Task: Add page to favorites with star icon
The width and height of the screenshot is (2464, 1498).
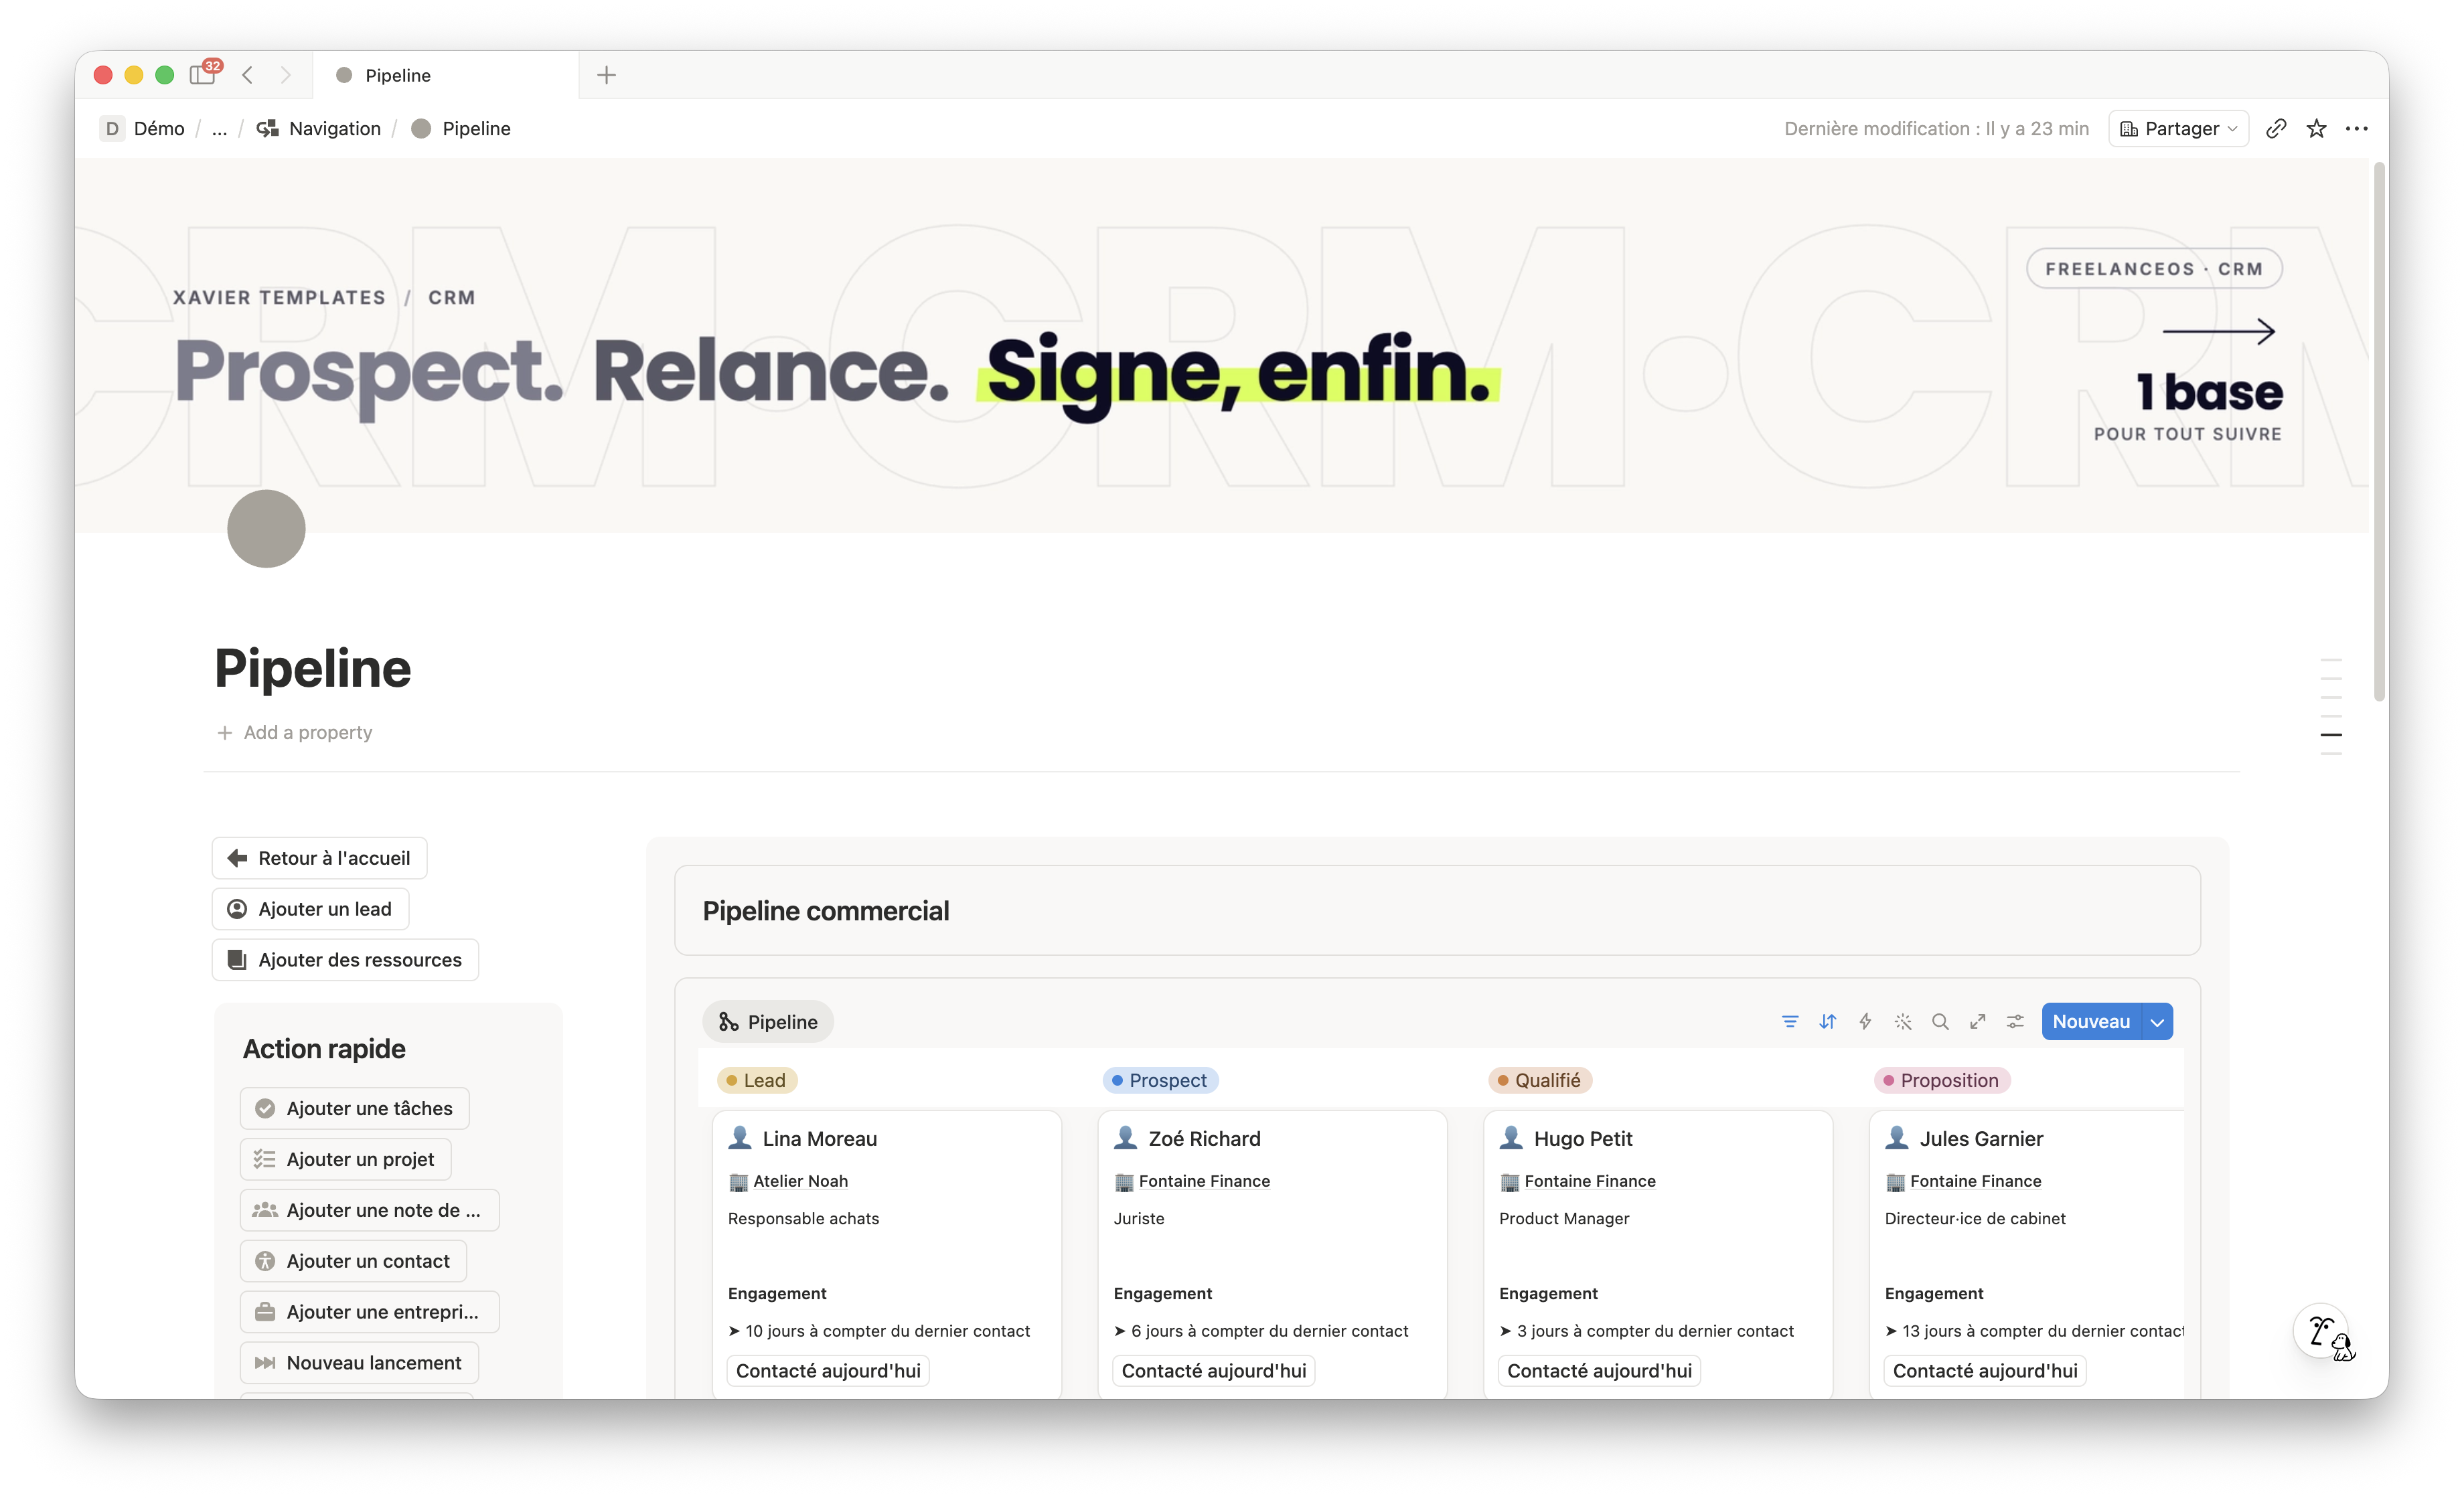Action: (x=2316, y=128)
